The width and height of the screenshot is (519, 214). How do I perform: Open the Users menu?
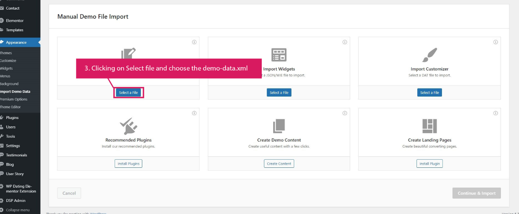coord(11,127)
